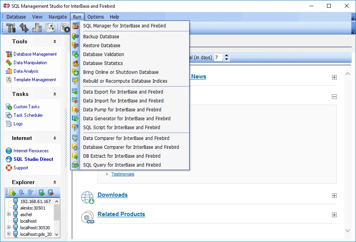Click the Template Management pages icon in top toolbar
356x242 pixels.
tap(50, 28)
